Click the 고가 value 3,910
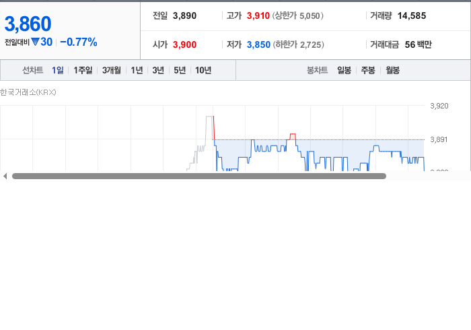This screenshot has width=471, height=330. click(258, 15)
